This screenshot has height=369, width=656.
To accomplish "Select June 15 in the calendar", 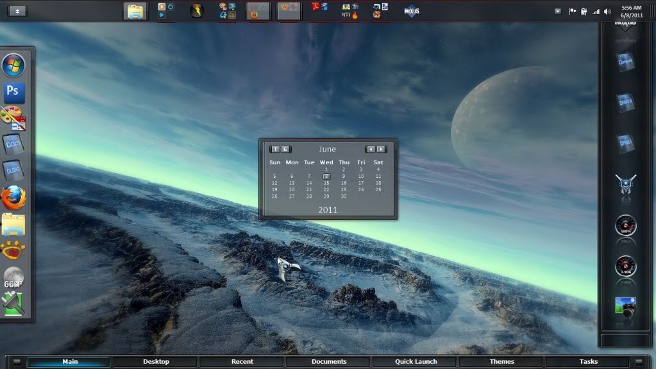I will (x=326, y=183).
